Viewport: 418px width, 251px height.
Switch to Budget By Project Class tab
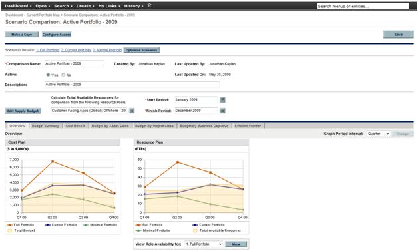(154, 126)
